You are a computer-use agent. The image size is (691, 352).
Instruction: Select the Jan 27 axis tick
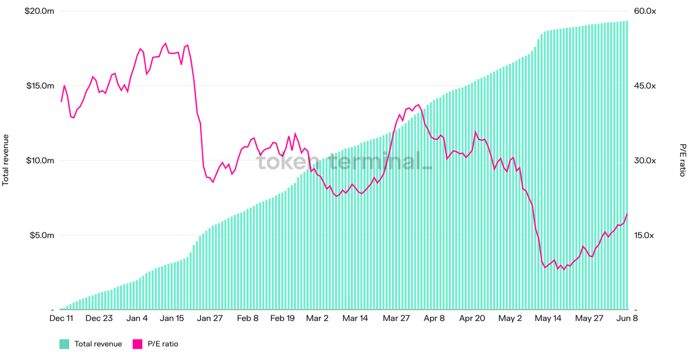point(210,318)
